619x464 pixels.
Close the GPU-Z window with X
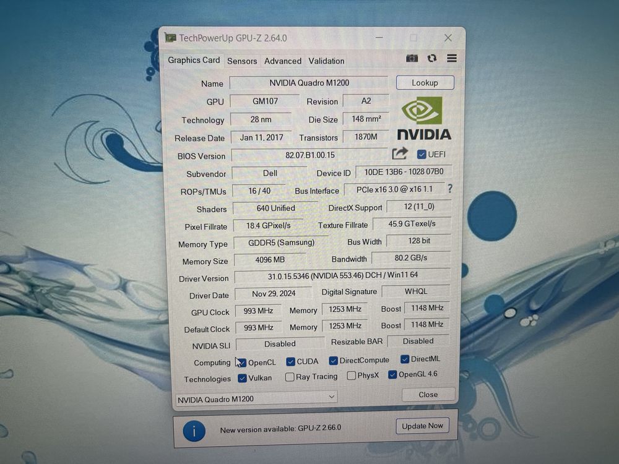(x=448, y=38)
